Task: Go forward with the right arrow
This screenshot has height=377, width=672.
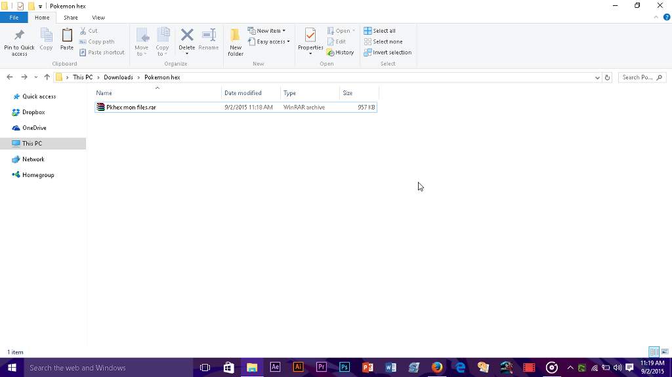Action: (x=24, y=77)
